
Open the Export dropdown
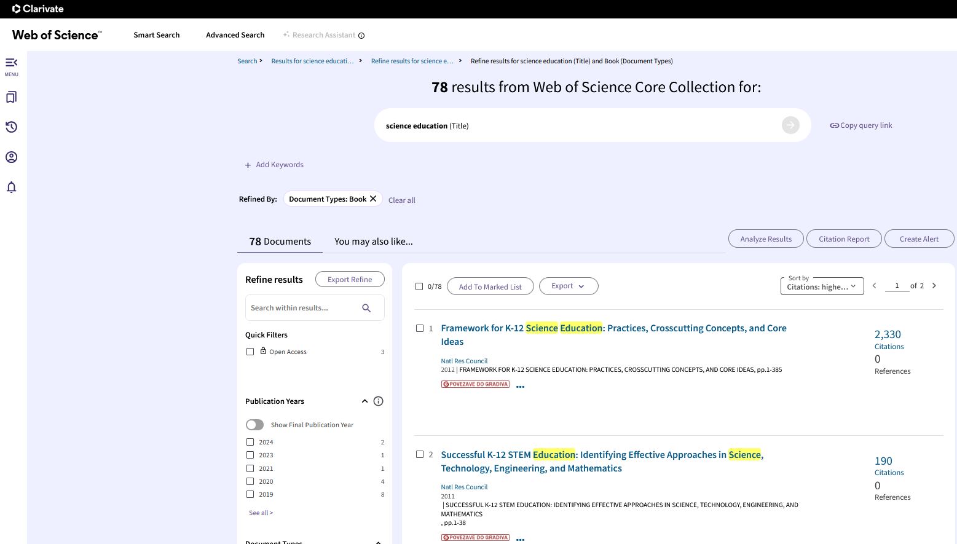tap(569, 286)
